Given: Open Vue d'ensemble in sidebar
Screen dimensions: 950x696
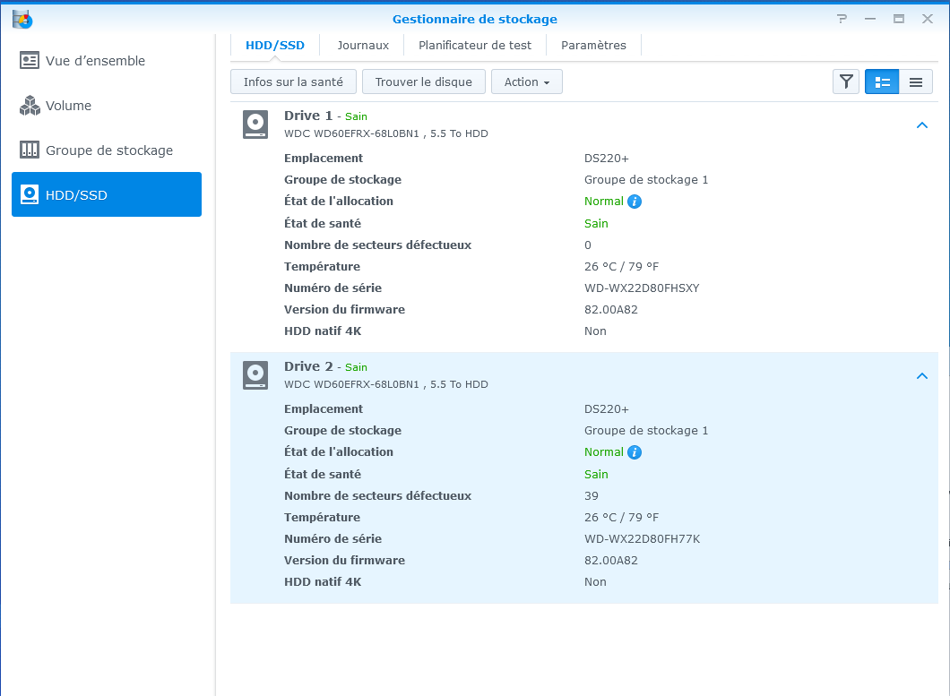Looking at the screenshot, I should 95,61.
